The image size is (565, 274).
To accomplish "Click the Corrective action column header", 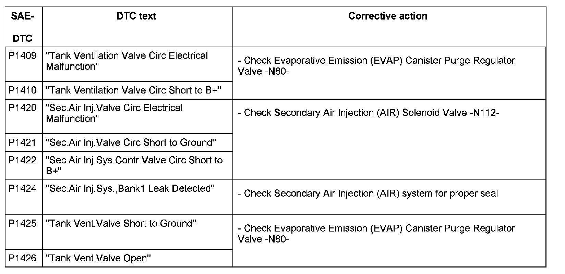I will pyautogui.click(x=387, y=16).
